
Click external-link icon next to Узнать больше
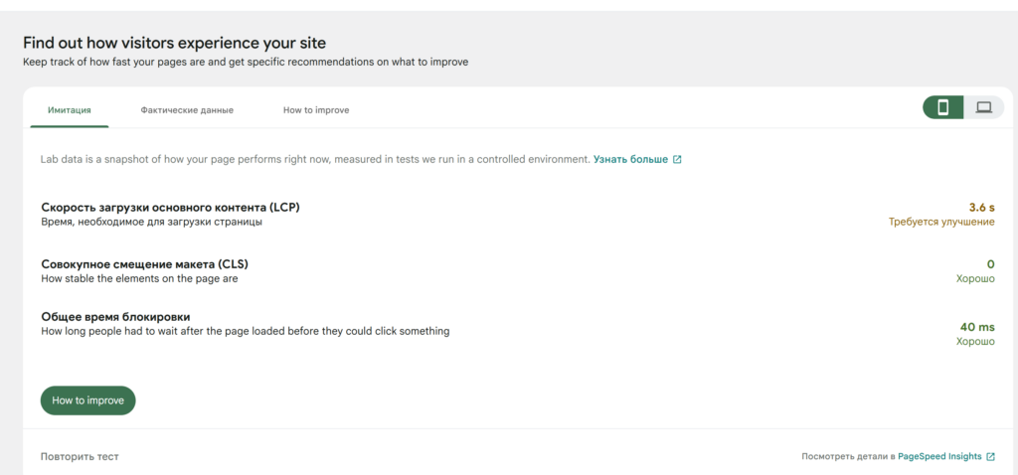coord(677,160)
